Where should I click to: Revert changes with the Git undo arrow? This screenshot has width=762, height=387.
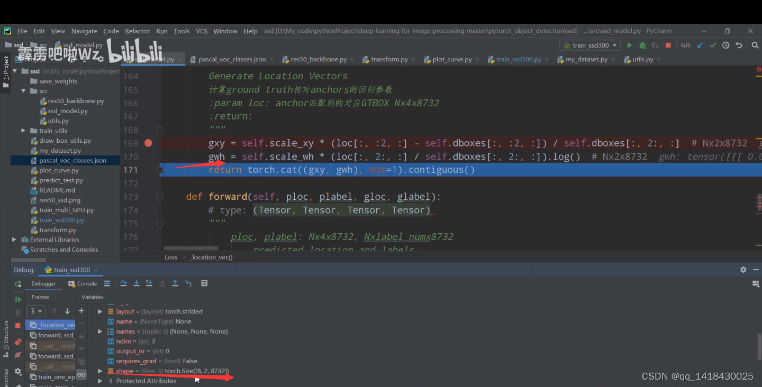click(739, 45)
